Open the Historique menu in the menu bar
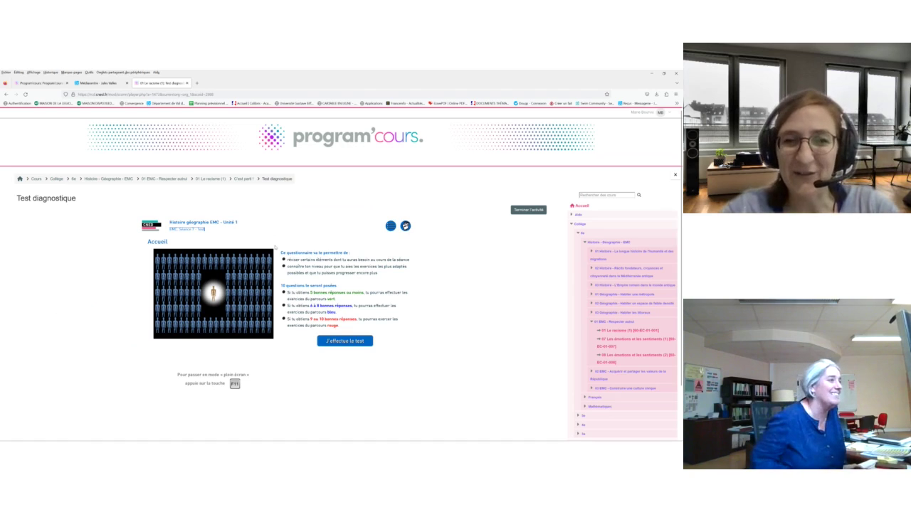 point(49,72)
